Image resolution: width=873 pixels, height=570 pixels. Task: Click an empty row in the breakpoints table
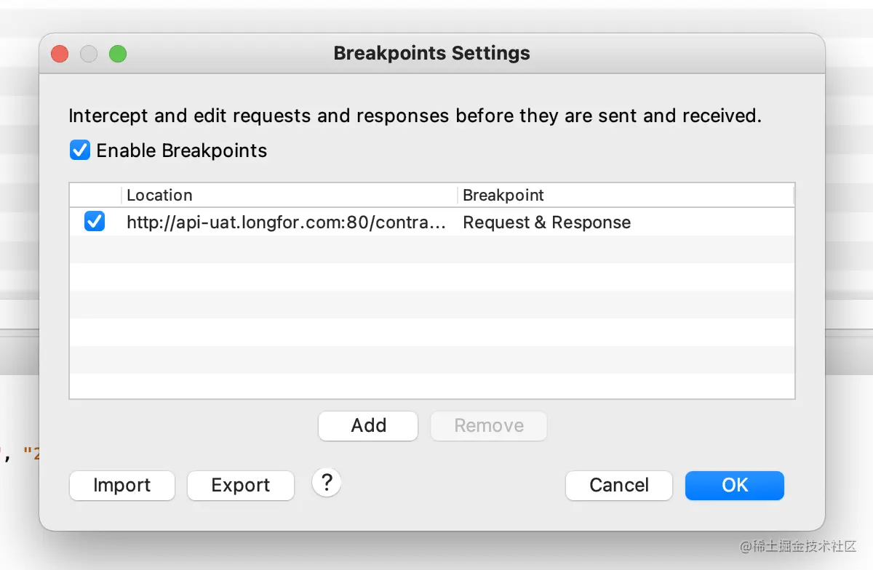432,305
